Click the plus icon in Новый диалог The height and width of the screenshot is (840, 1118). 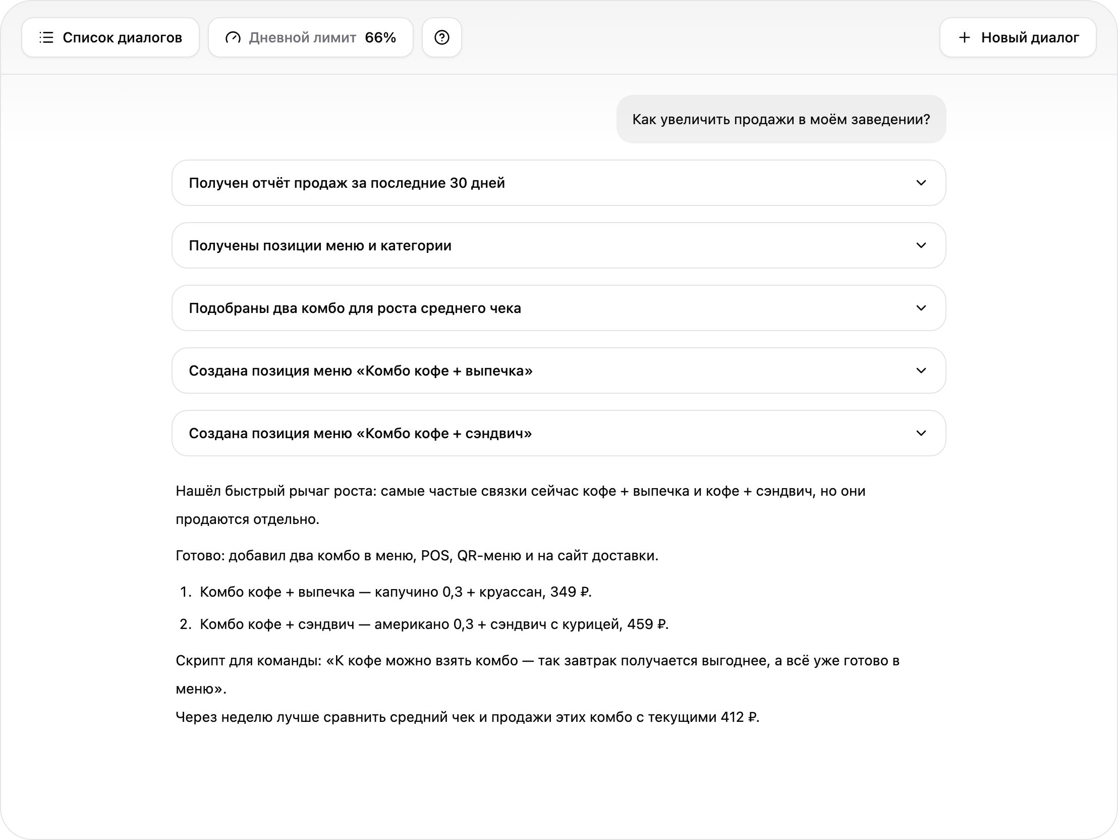coord(964,37)
